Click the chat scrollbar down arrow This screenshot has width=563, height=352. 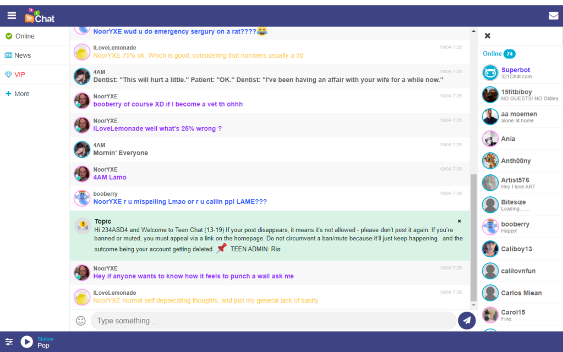pyautogui.click(x=474, y=305)
